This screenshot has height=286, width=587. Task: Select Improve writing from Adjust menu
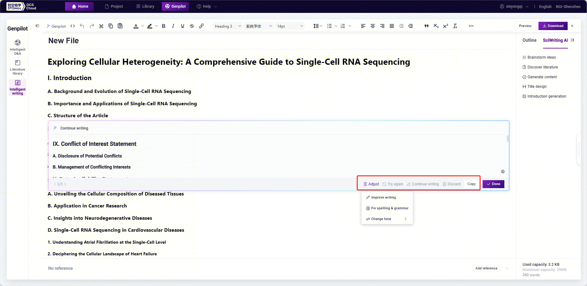(383, 197)
